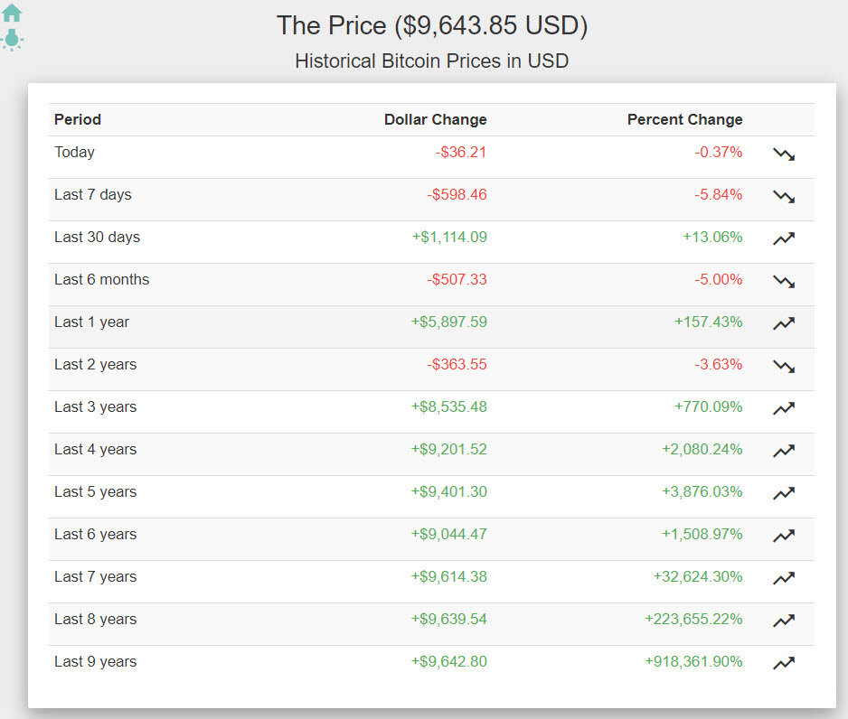
Task: Click the Period column header
Action: coord(78,119)
